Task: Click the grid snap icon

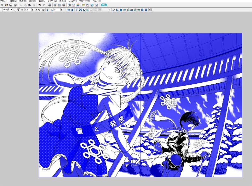Action: tap(146, 10)
